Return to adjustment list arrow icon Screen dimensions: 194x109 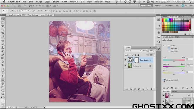164,88
